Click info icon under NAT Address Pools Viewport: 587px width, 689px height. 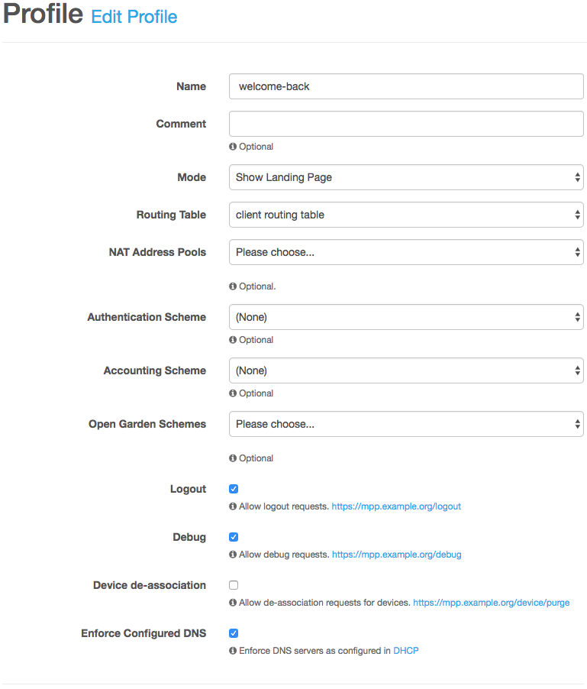click(x=233, y=286)
